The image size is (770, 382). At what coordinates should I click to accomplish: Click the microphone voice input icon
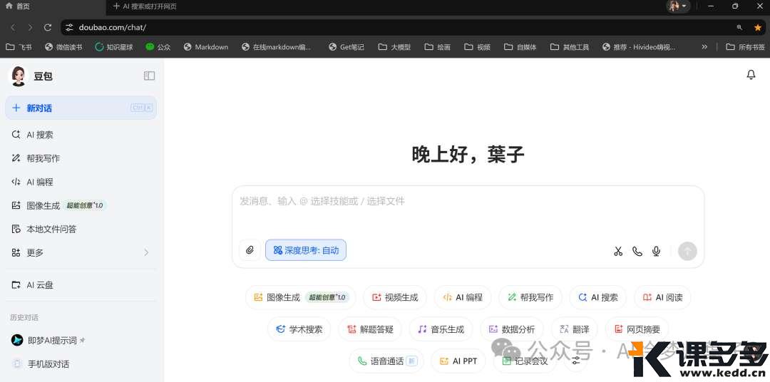pyautogui.click(x=657, y=251)
